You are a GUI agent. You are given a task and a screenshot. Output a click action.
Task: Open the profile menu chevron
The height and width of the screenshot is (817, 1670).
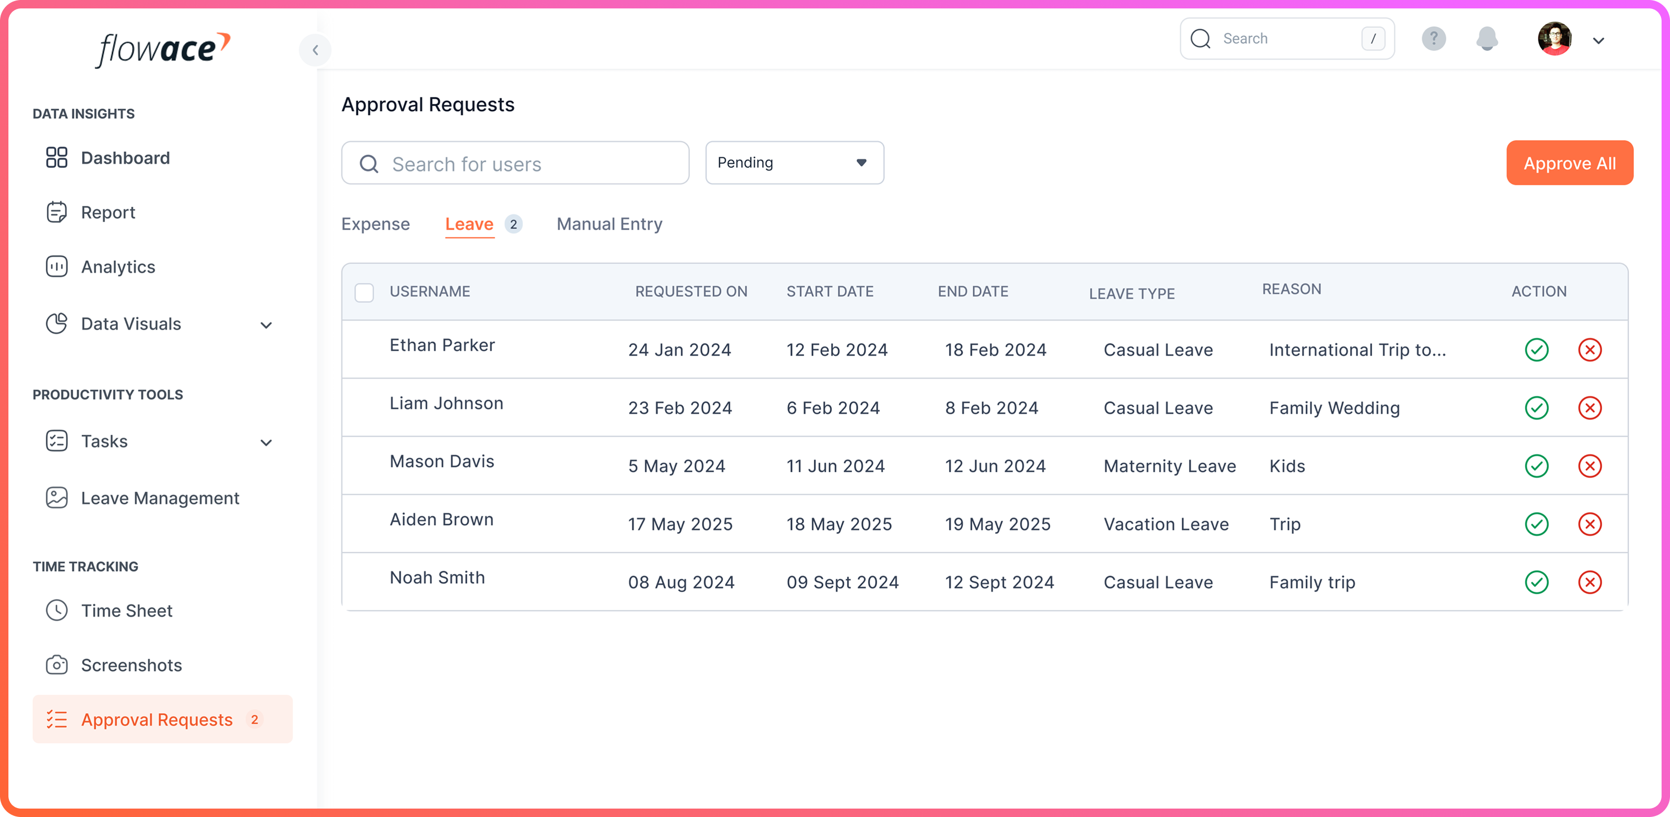coord(1598,41)
